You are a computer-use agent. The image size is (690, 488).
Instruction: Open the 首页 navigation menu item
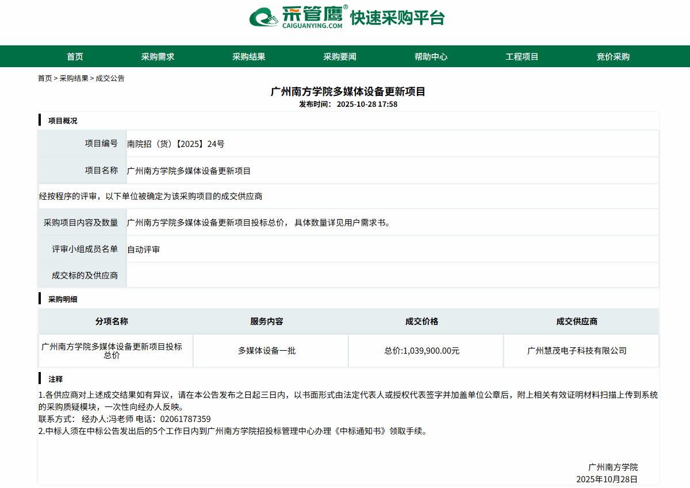pyautogui.click(x=75, y=56)
